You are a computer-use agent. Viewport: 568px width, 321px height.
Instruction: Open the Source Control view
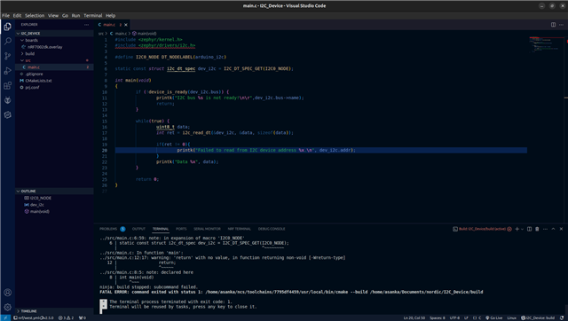(7, 56)
